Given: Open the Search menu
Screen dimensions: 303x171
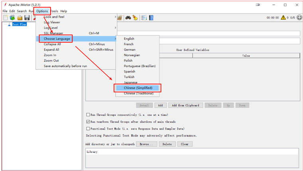Looking at the screenshot, I should click(x=22, y=11).
